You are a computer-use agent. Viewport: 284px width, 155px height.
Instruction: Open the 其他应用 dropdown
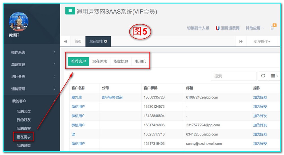[x=255, y=28]
